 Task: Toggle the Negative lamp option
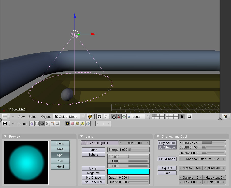tap(93, 173)
